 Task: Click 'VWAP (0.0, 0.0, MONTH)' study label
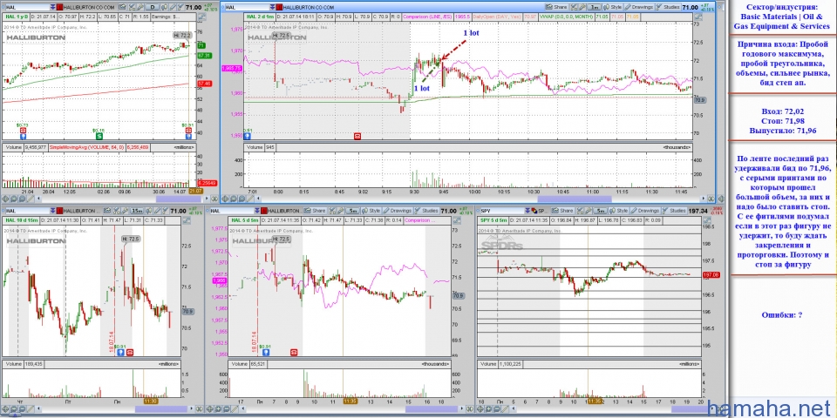tap(565, 17)
